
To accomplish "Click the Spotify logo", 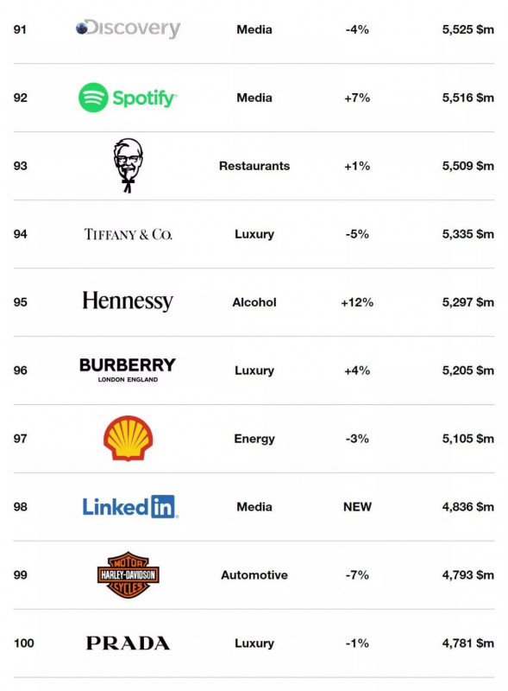I will 129,98.
